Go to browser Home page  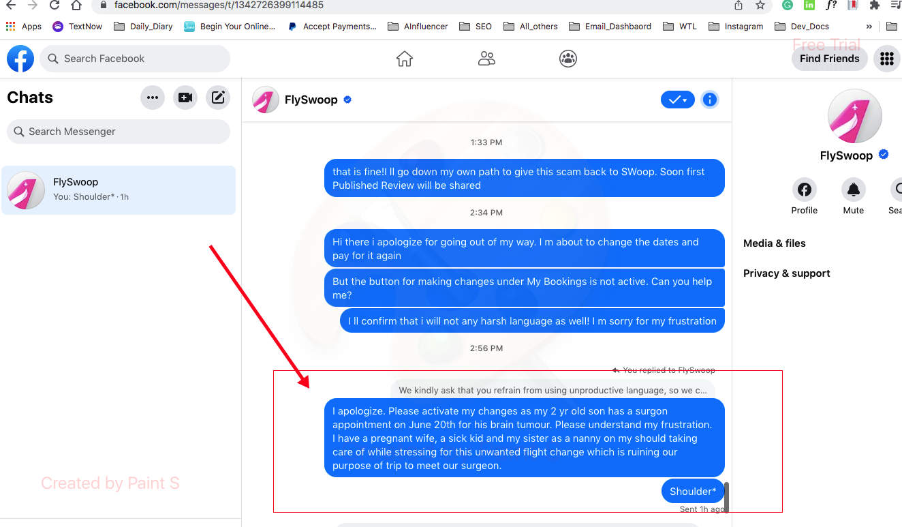[76, 5]
